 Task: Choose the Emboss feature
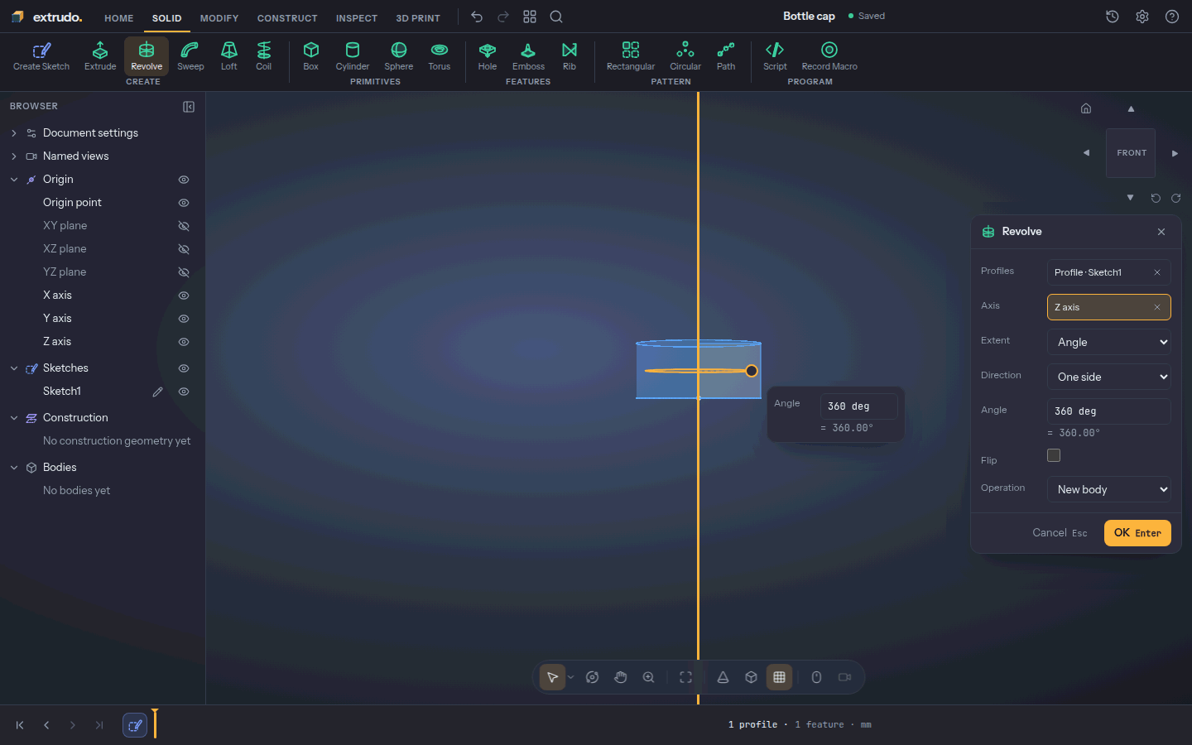pos(528,56)
